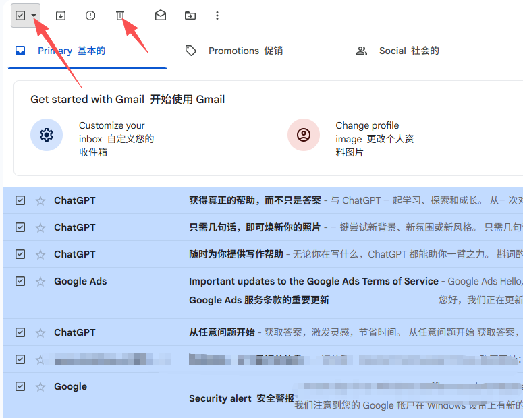Click the Google sender name on Security alert row

pyautogui.click(x=70, y=386)
